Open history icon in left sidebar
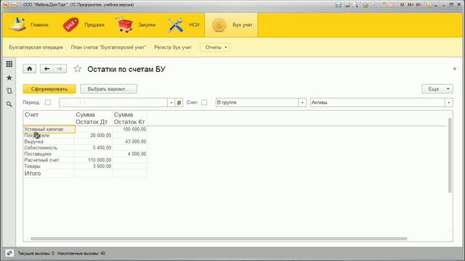The width and height of the screenshot is (465, 261). [x=9, y=91]
